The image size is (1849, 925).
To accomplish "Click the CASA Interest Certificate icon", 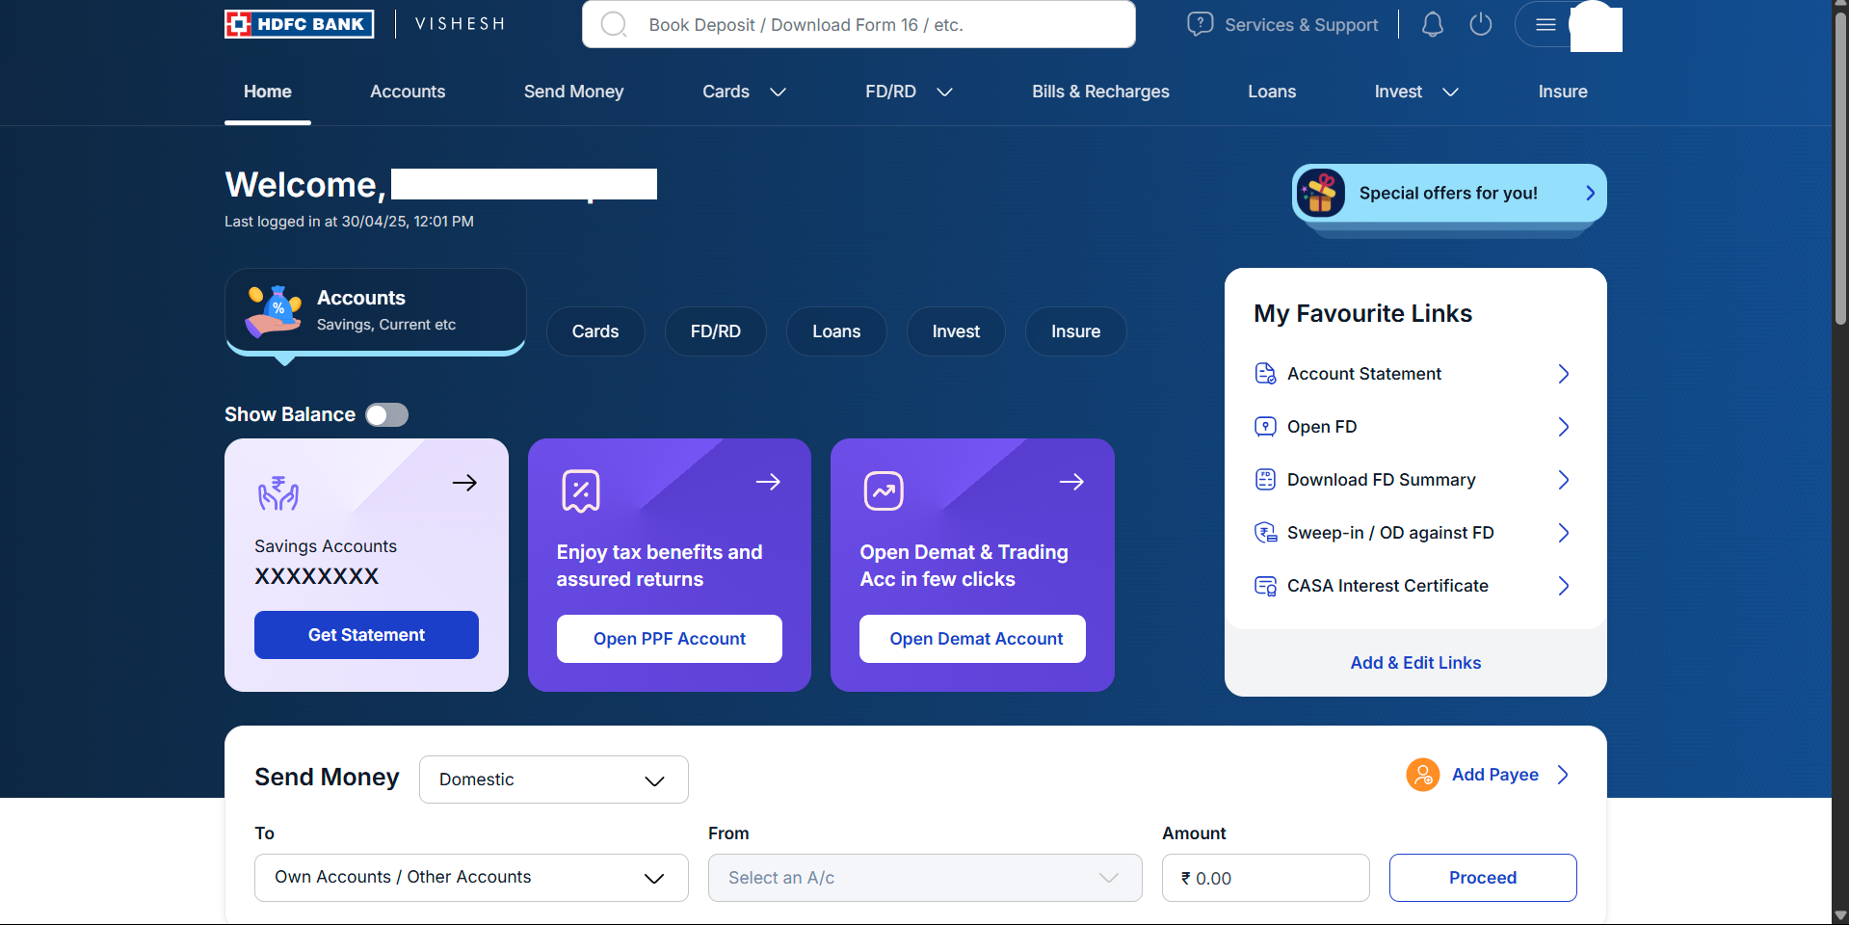I will tap(1265, 586).
